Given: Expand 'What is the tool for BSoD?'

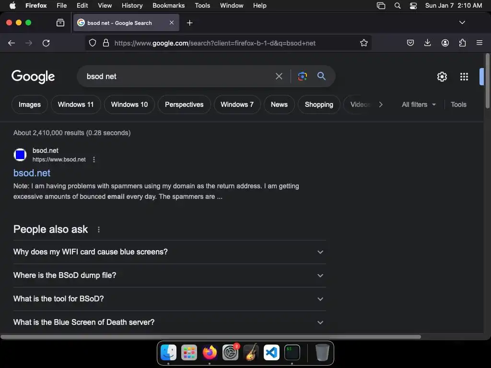Looking at the screenshot, I should 169,299.
